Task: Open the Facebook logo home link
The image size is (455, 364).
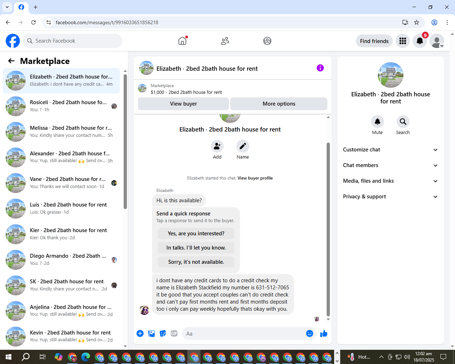Action: click(x=13, y=41)
